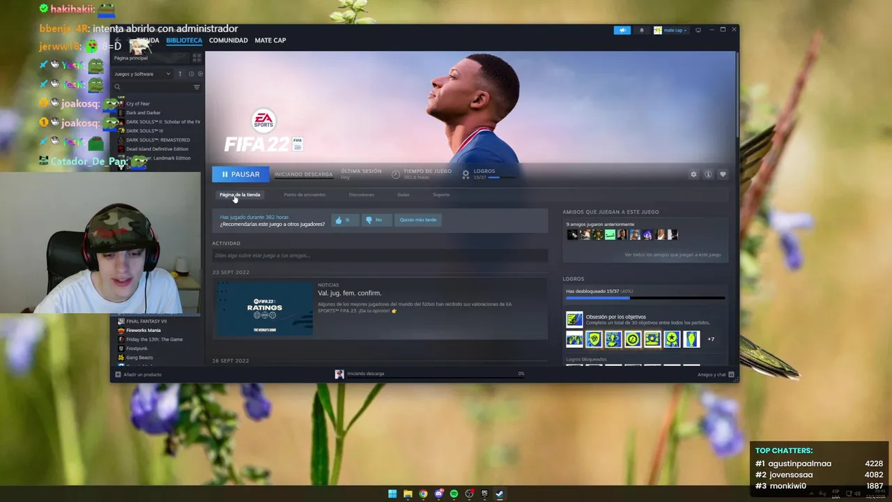Open the Val. jug. fem. confirm. news title

tap(350, 293)
